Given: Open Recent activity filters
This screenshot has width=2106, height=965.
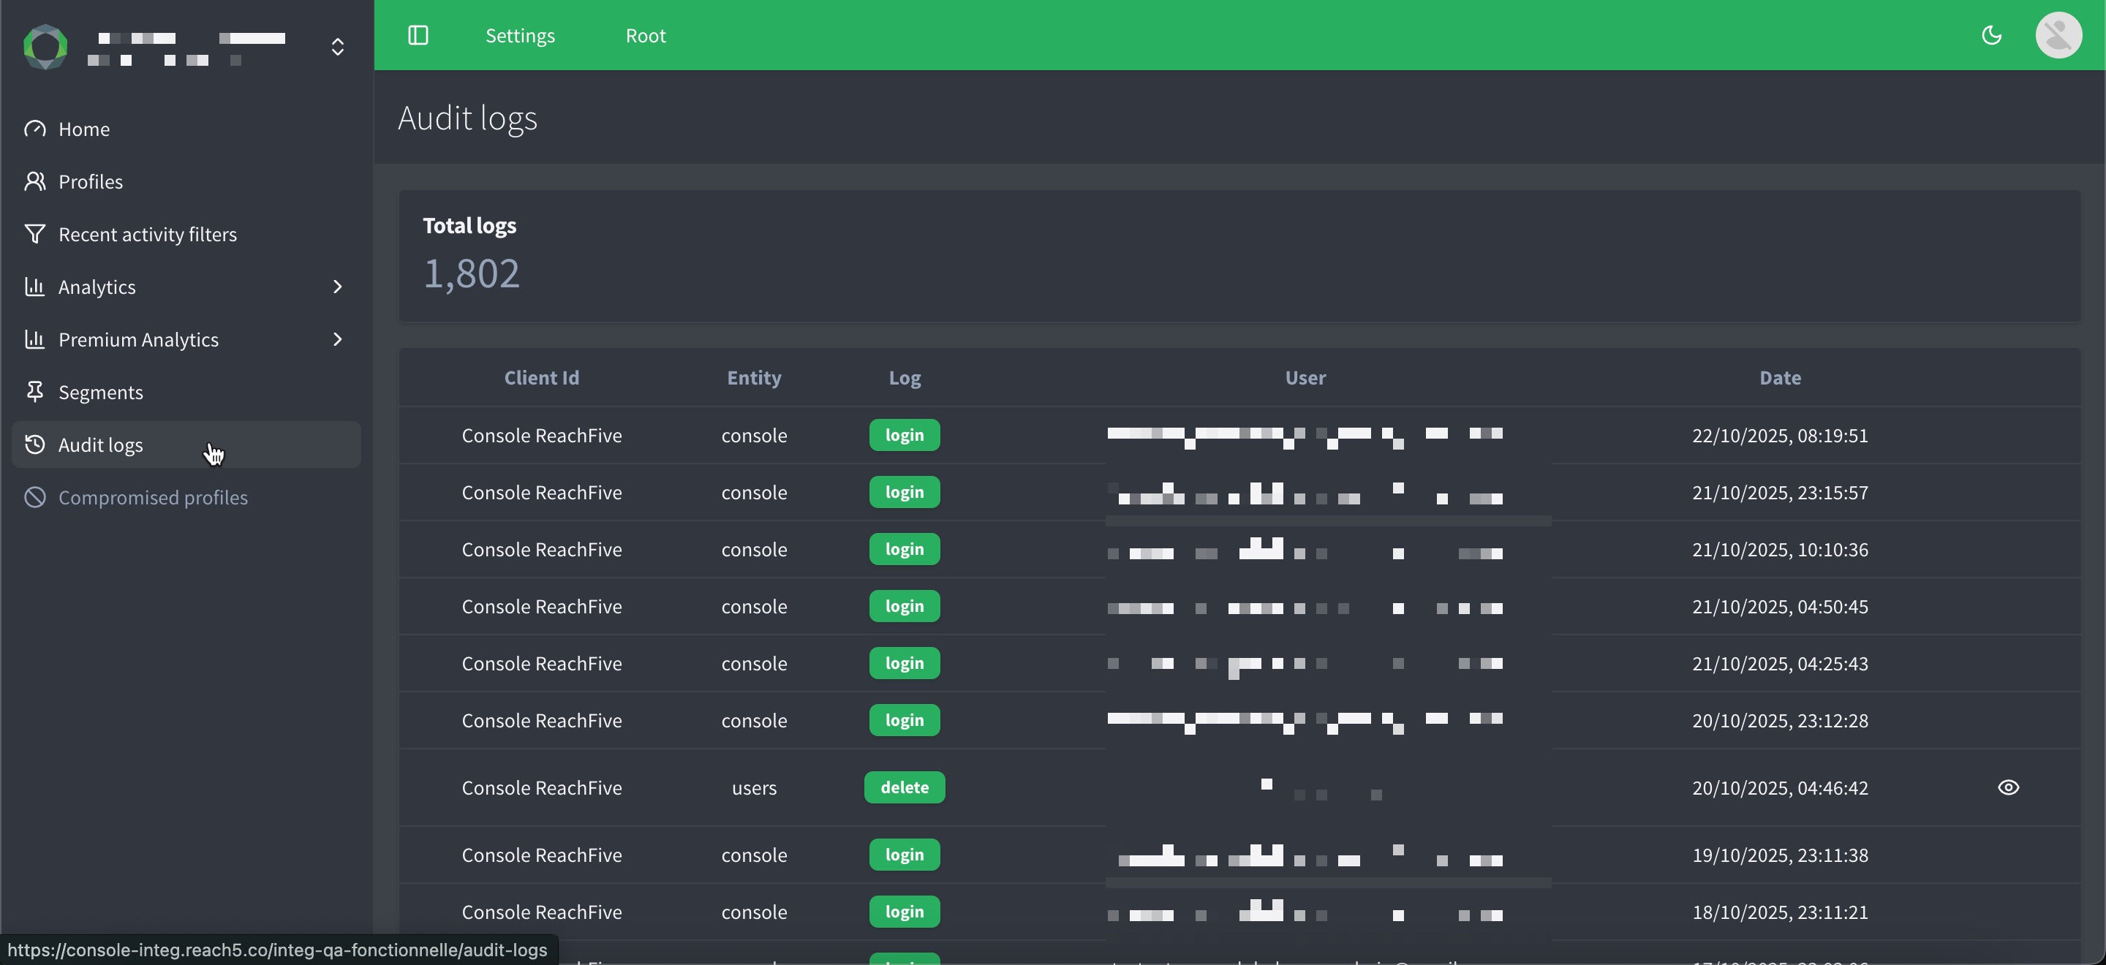Looking at the screenshot, I should click(148, 234).
